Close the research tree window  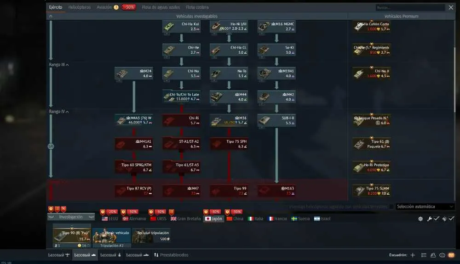click(451, 7)
